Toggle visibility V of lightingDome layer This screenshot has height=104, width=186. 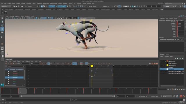[x=161, y=61]
